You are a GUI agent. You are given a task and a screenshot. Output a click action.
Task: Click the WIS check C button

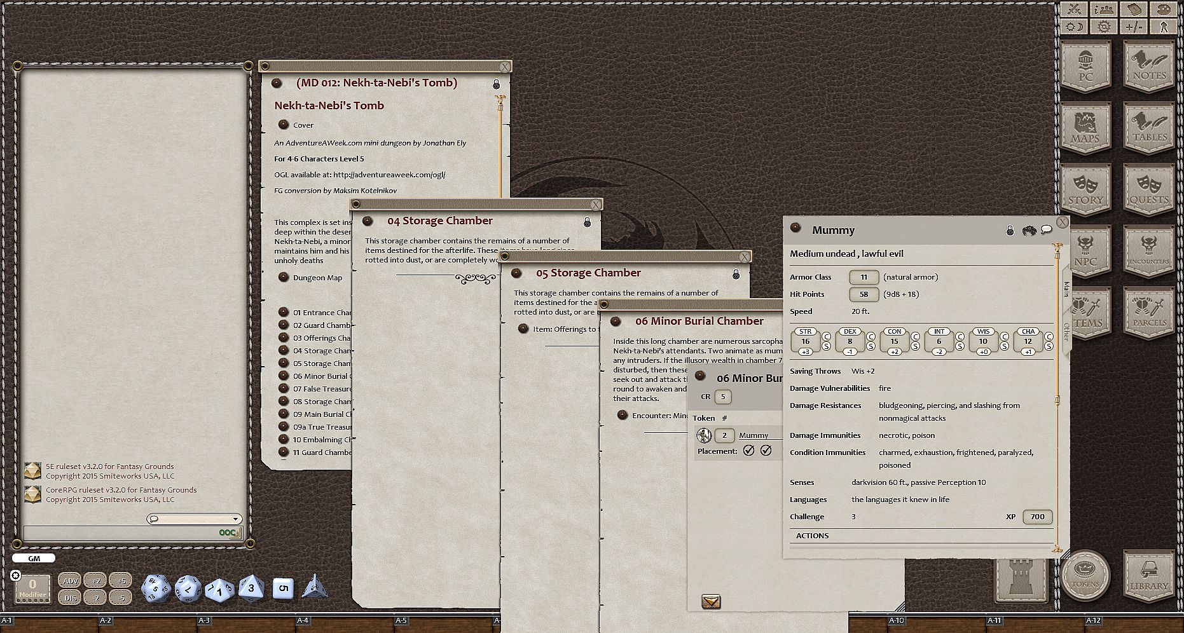(1004, 336)
